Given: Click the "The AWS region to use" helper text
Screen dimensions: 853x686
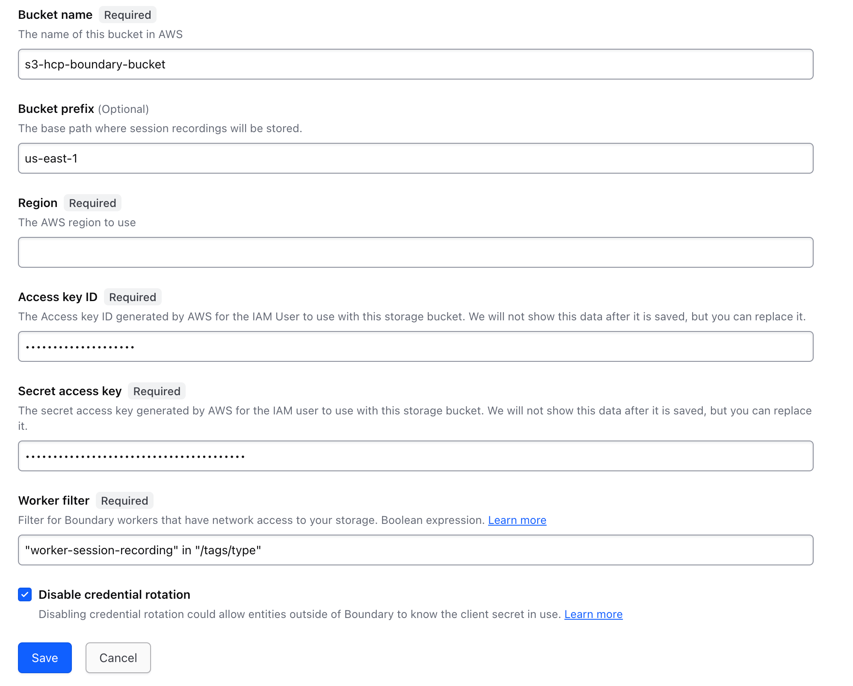Looking at the screenshot, I should point(77,222).
